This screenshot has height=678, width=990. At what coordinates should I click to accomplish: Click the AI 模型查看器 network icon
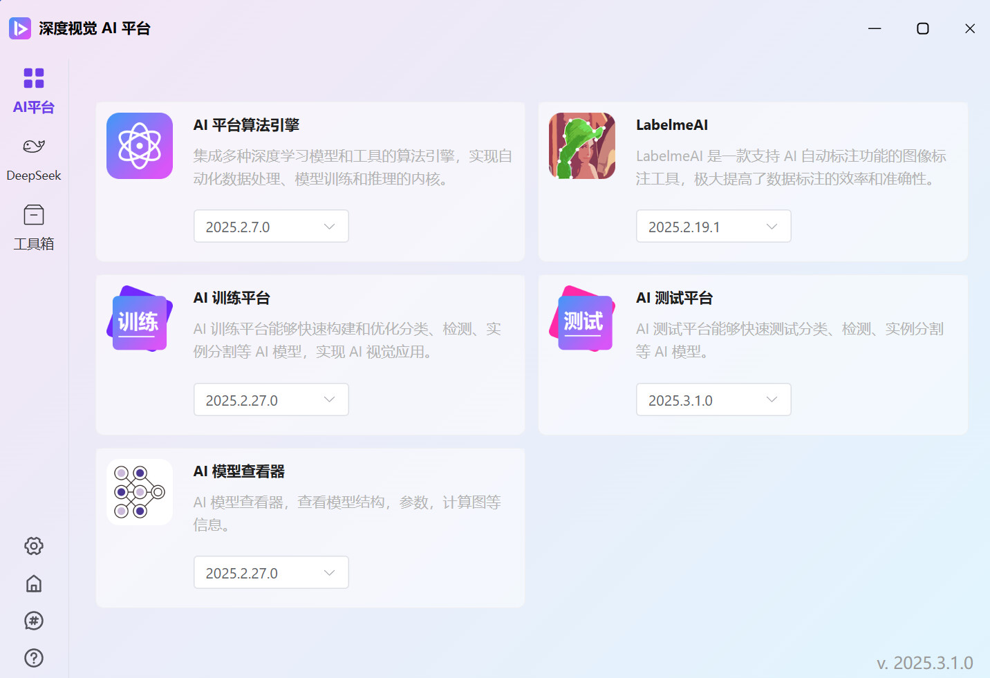point(140,492)
